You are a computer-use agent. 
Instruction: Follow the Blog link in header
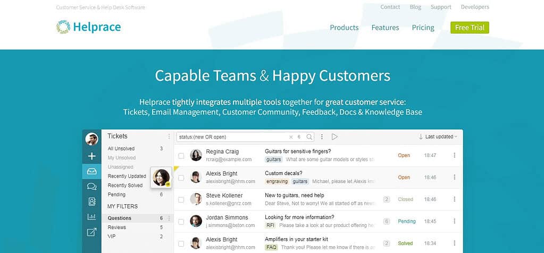415,7
